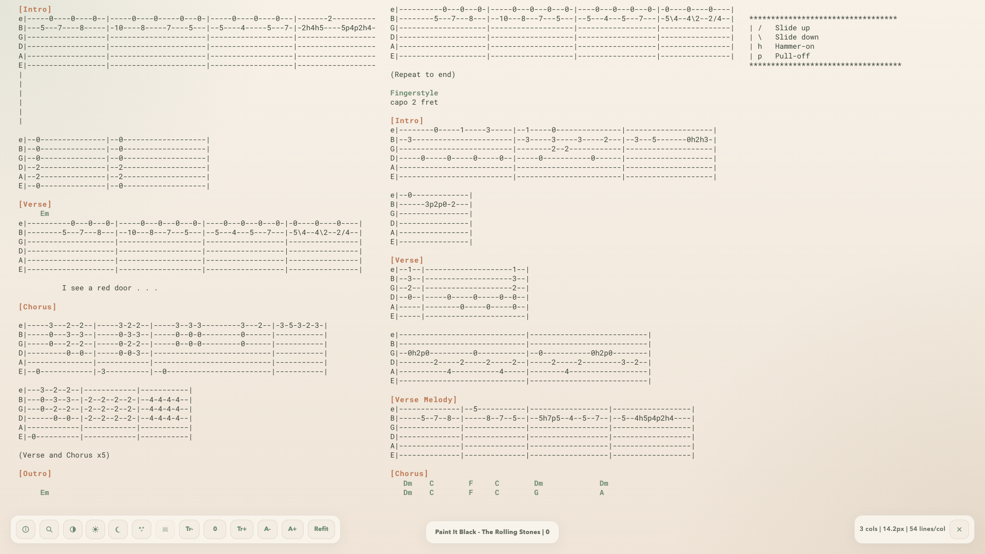Show chord diagrams with fretboard icon
The image size is (985, 554).
[x=165, y=529]
